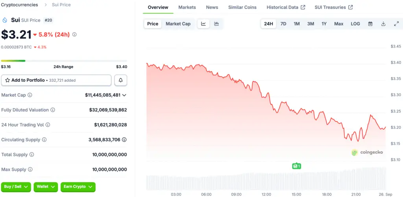
Task: Go to Cryptocurrencies breadcrumb link
Action: coord(20,5)
